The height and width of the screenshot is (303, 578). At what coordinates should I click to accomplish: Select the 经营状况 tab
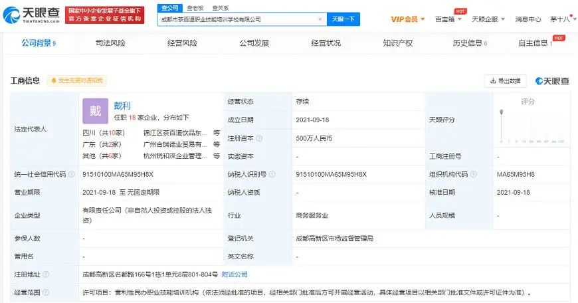326,43
